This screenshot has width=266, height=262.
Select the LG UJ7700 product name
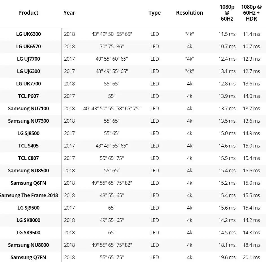[x=28, y=59]
